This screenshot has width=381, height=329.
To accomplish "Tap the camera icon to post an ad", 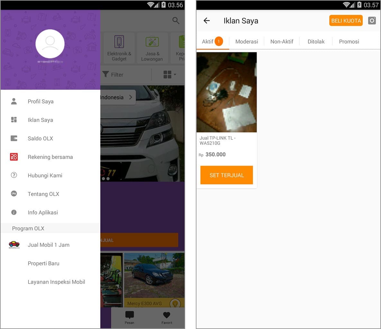I will click(372, 20).
